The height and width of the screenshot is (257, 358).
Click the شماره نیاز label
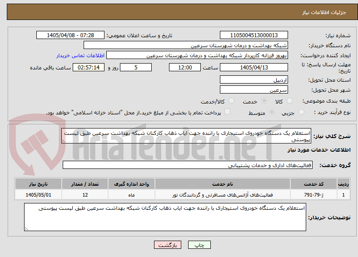[338, 35]
